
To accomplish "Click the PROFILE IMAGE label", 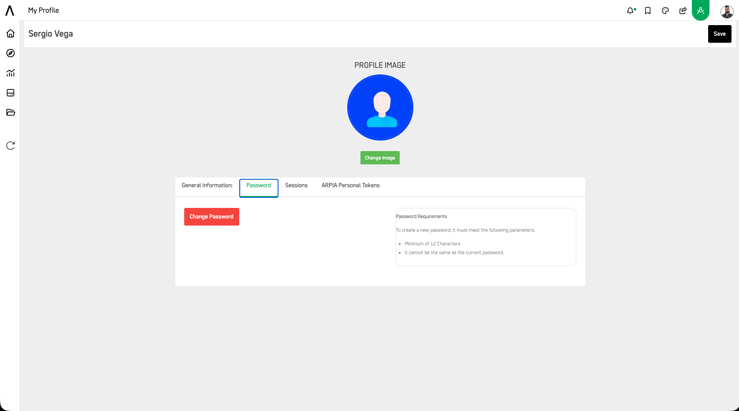I will tap(380, 65).
